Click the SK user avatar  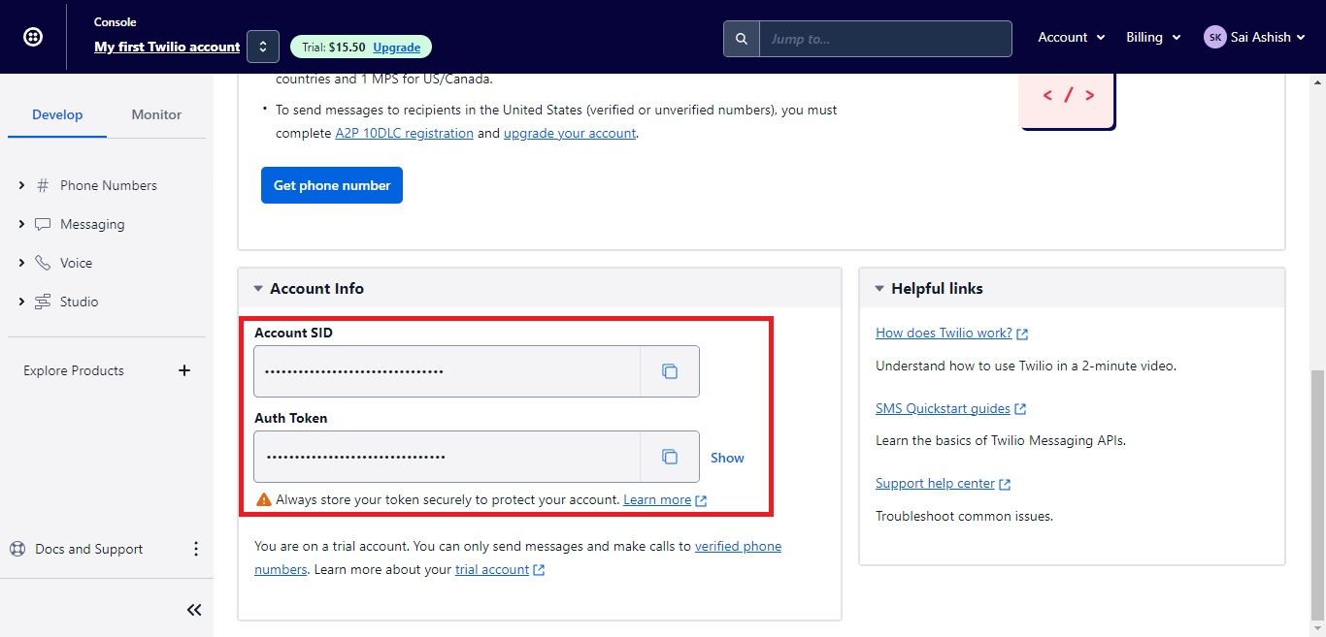coord(1214,37)
